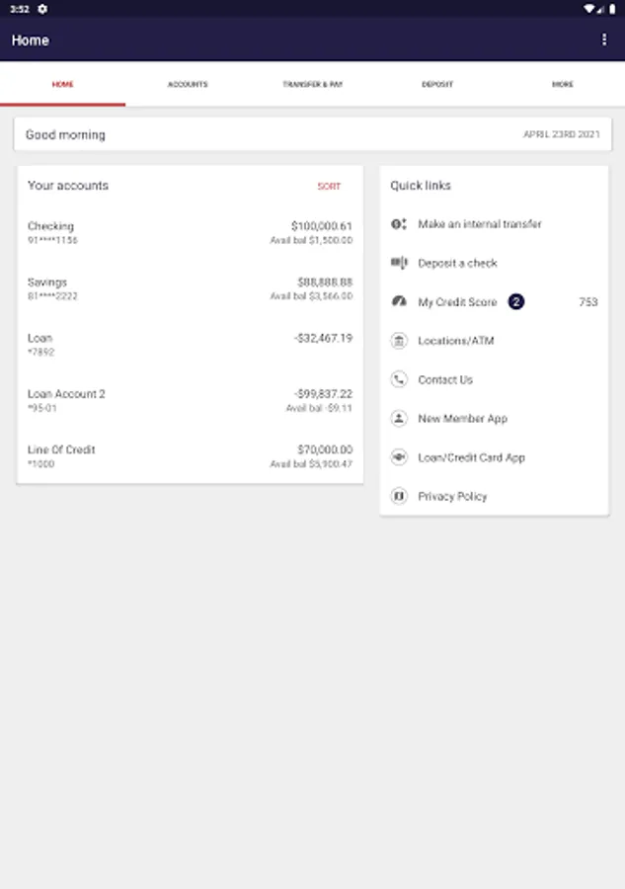Viewport: 625px width, 889px height.
Task: Open the Transfer & Pay tab
Action: coord(313,84)
